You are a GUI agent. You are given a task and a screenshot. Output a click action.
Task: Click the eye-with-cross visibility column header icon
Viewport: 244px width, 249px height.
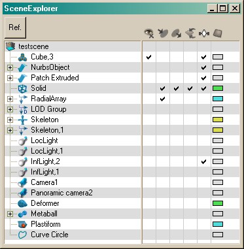pyautogui.click(x=149, y=33)
